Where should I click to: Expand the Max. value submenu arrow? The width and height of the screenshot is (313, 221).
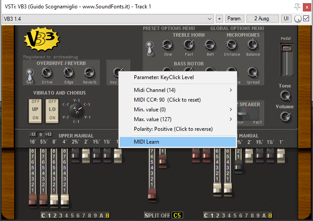[x=231, y=119]
